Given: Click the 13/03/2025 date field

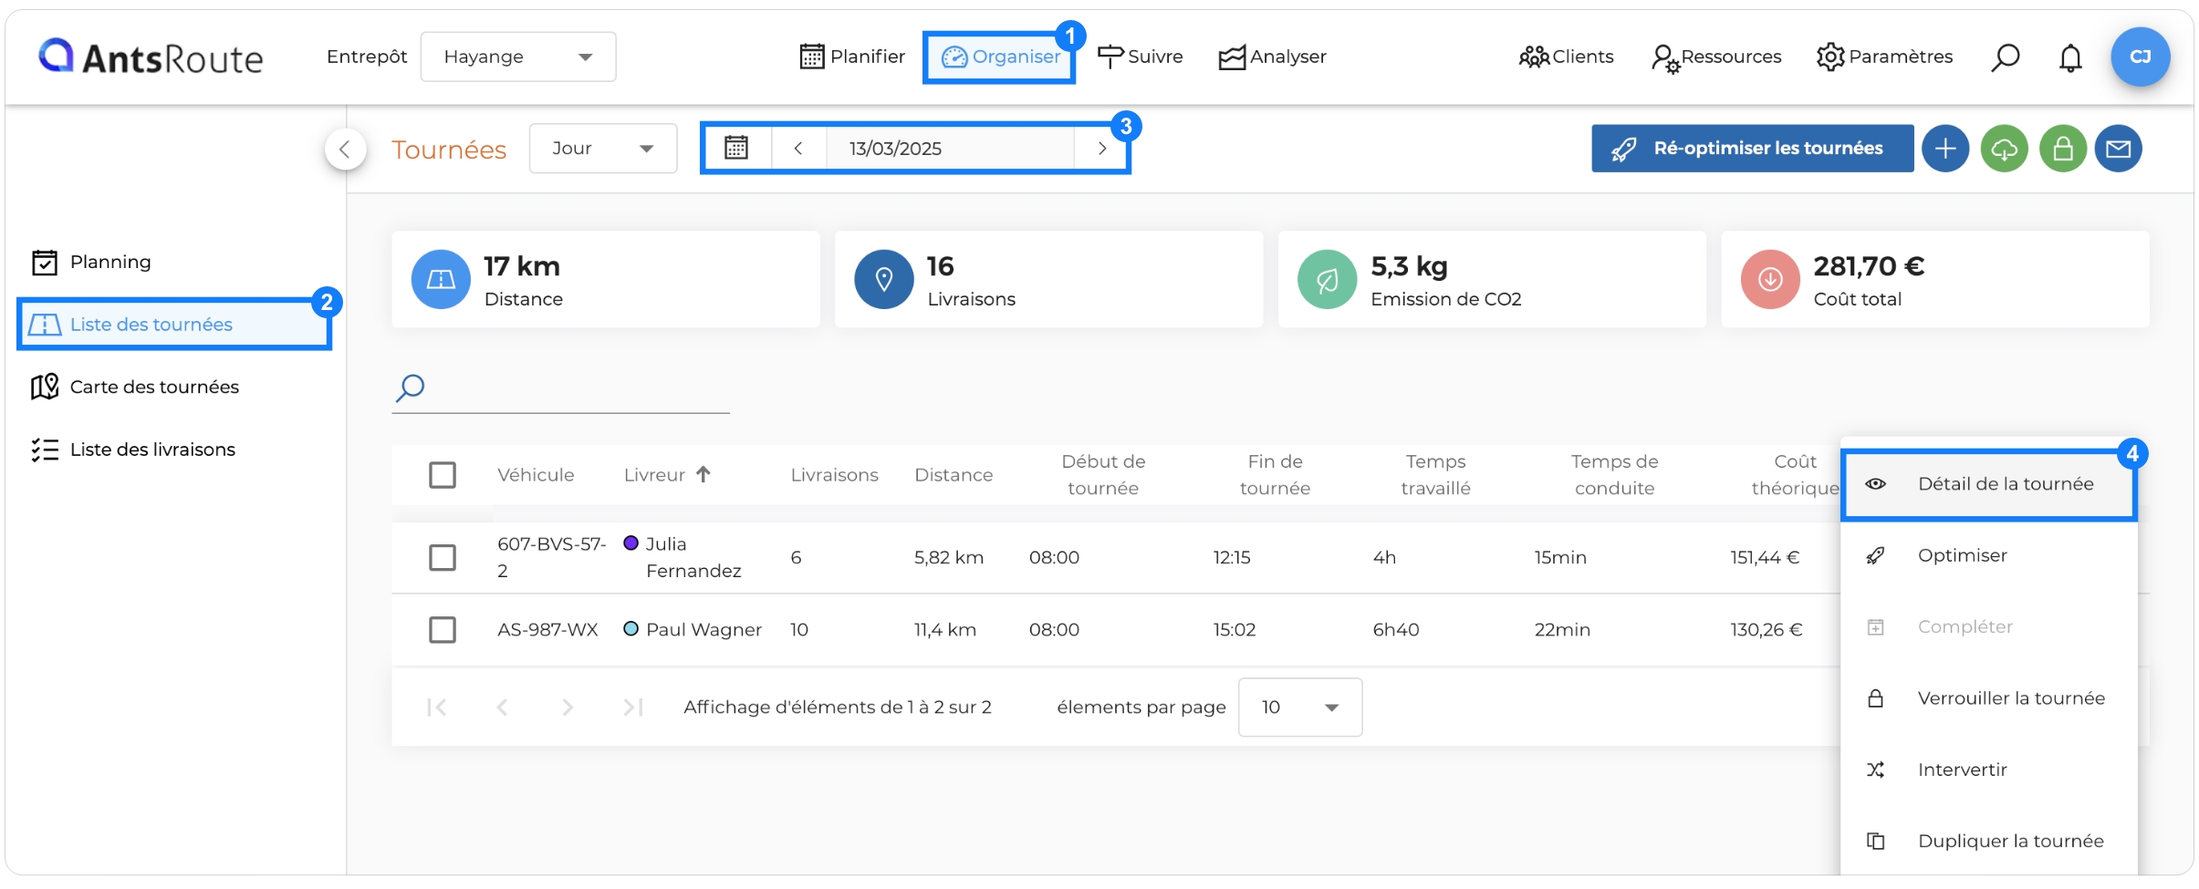Looking at the screenshot, I should pyautogui.click(x=949, y=148).
